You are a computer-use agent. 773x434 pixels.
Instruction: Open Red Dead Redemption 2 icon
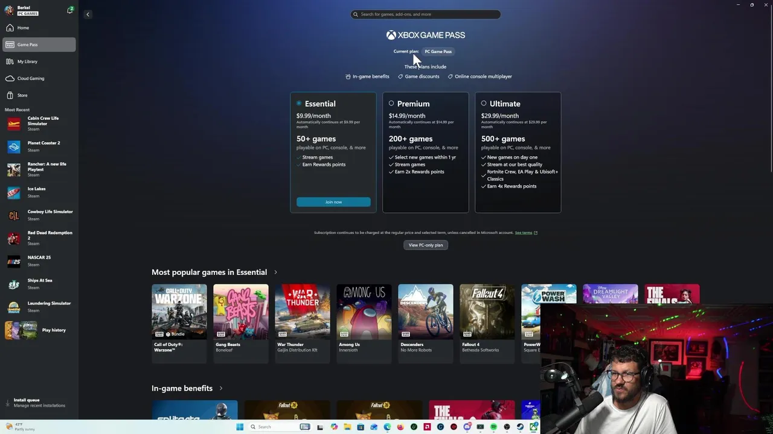coord(14,238)
